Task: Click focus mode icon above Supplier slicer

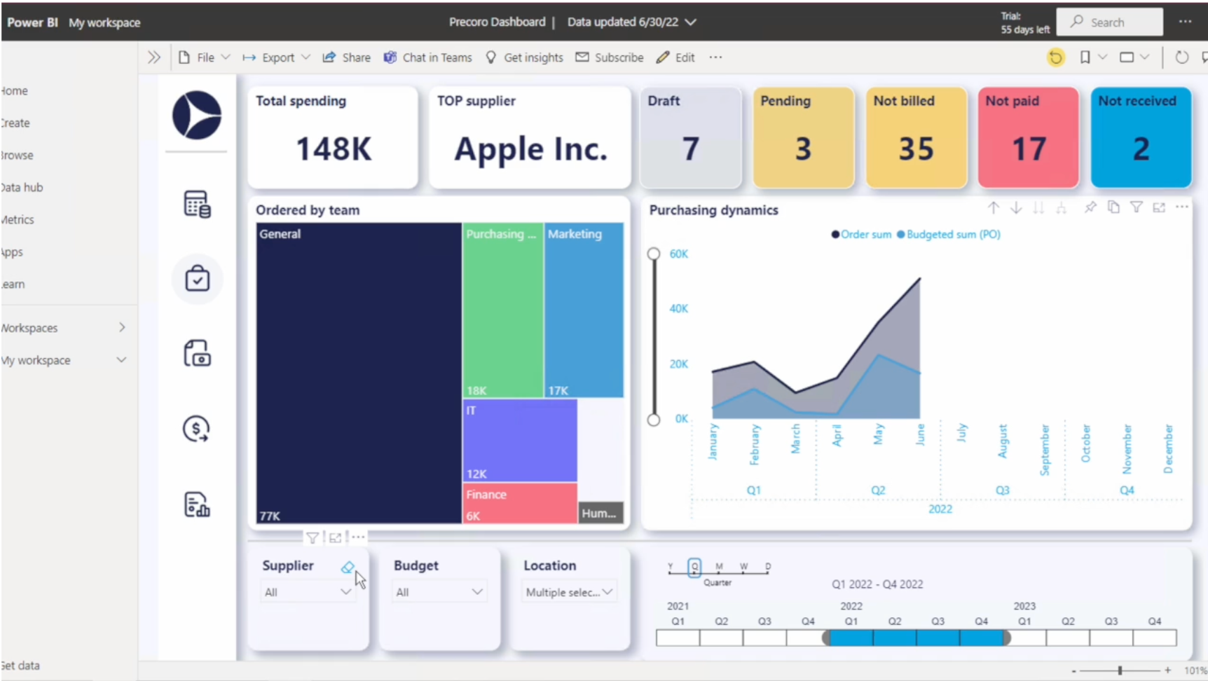Action: click(x=335, y=537)
